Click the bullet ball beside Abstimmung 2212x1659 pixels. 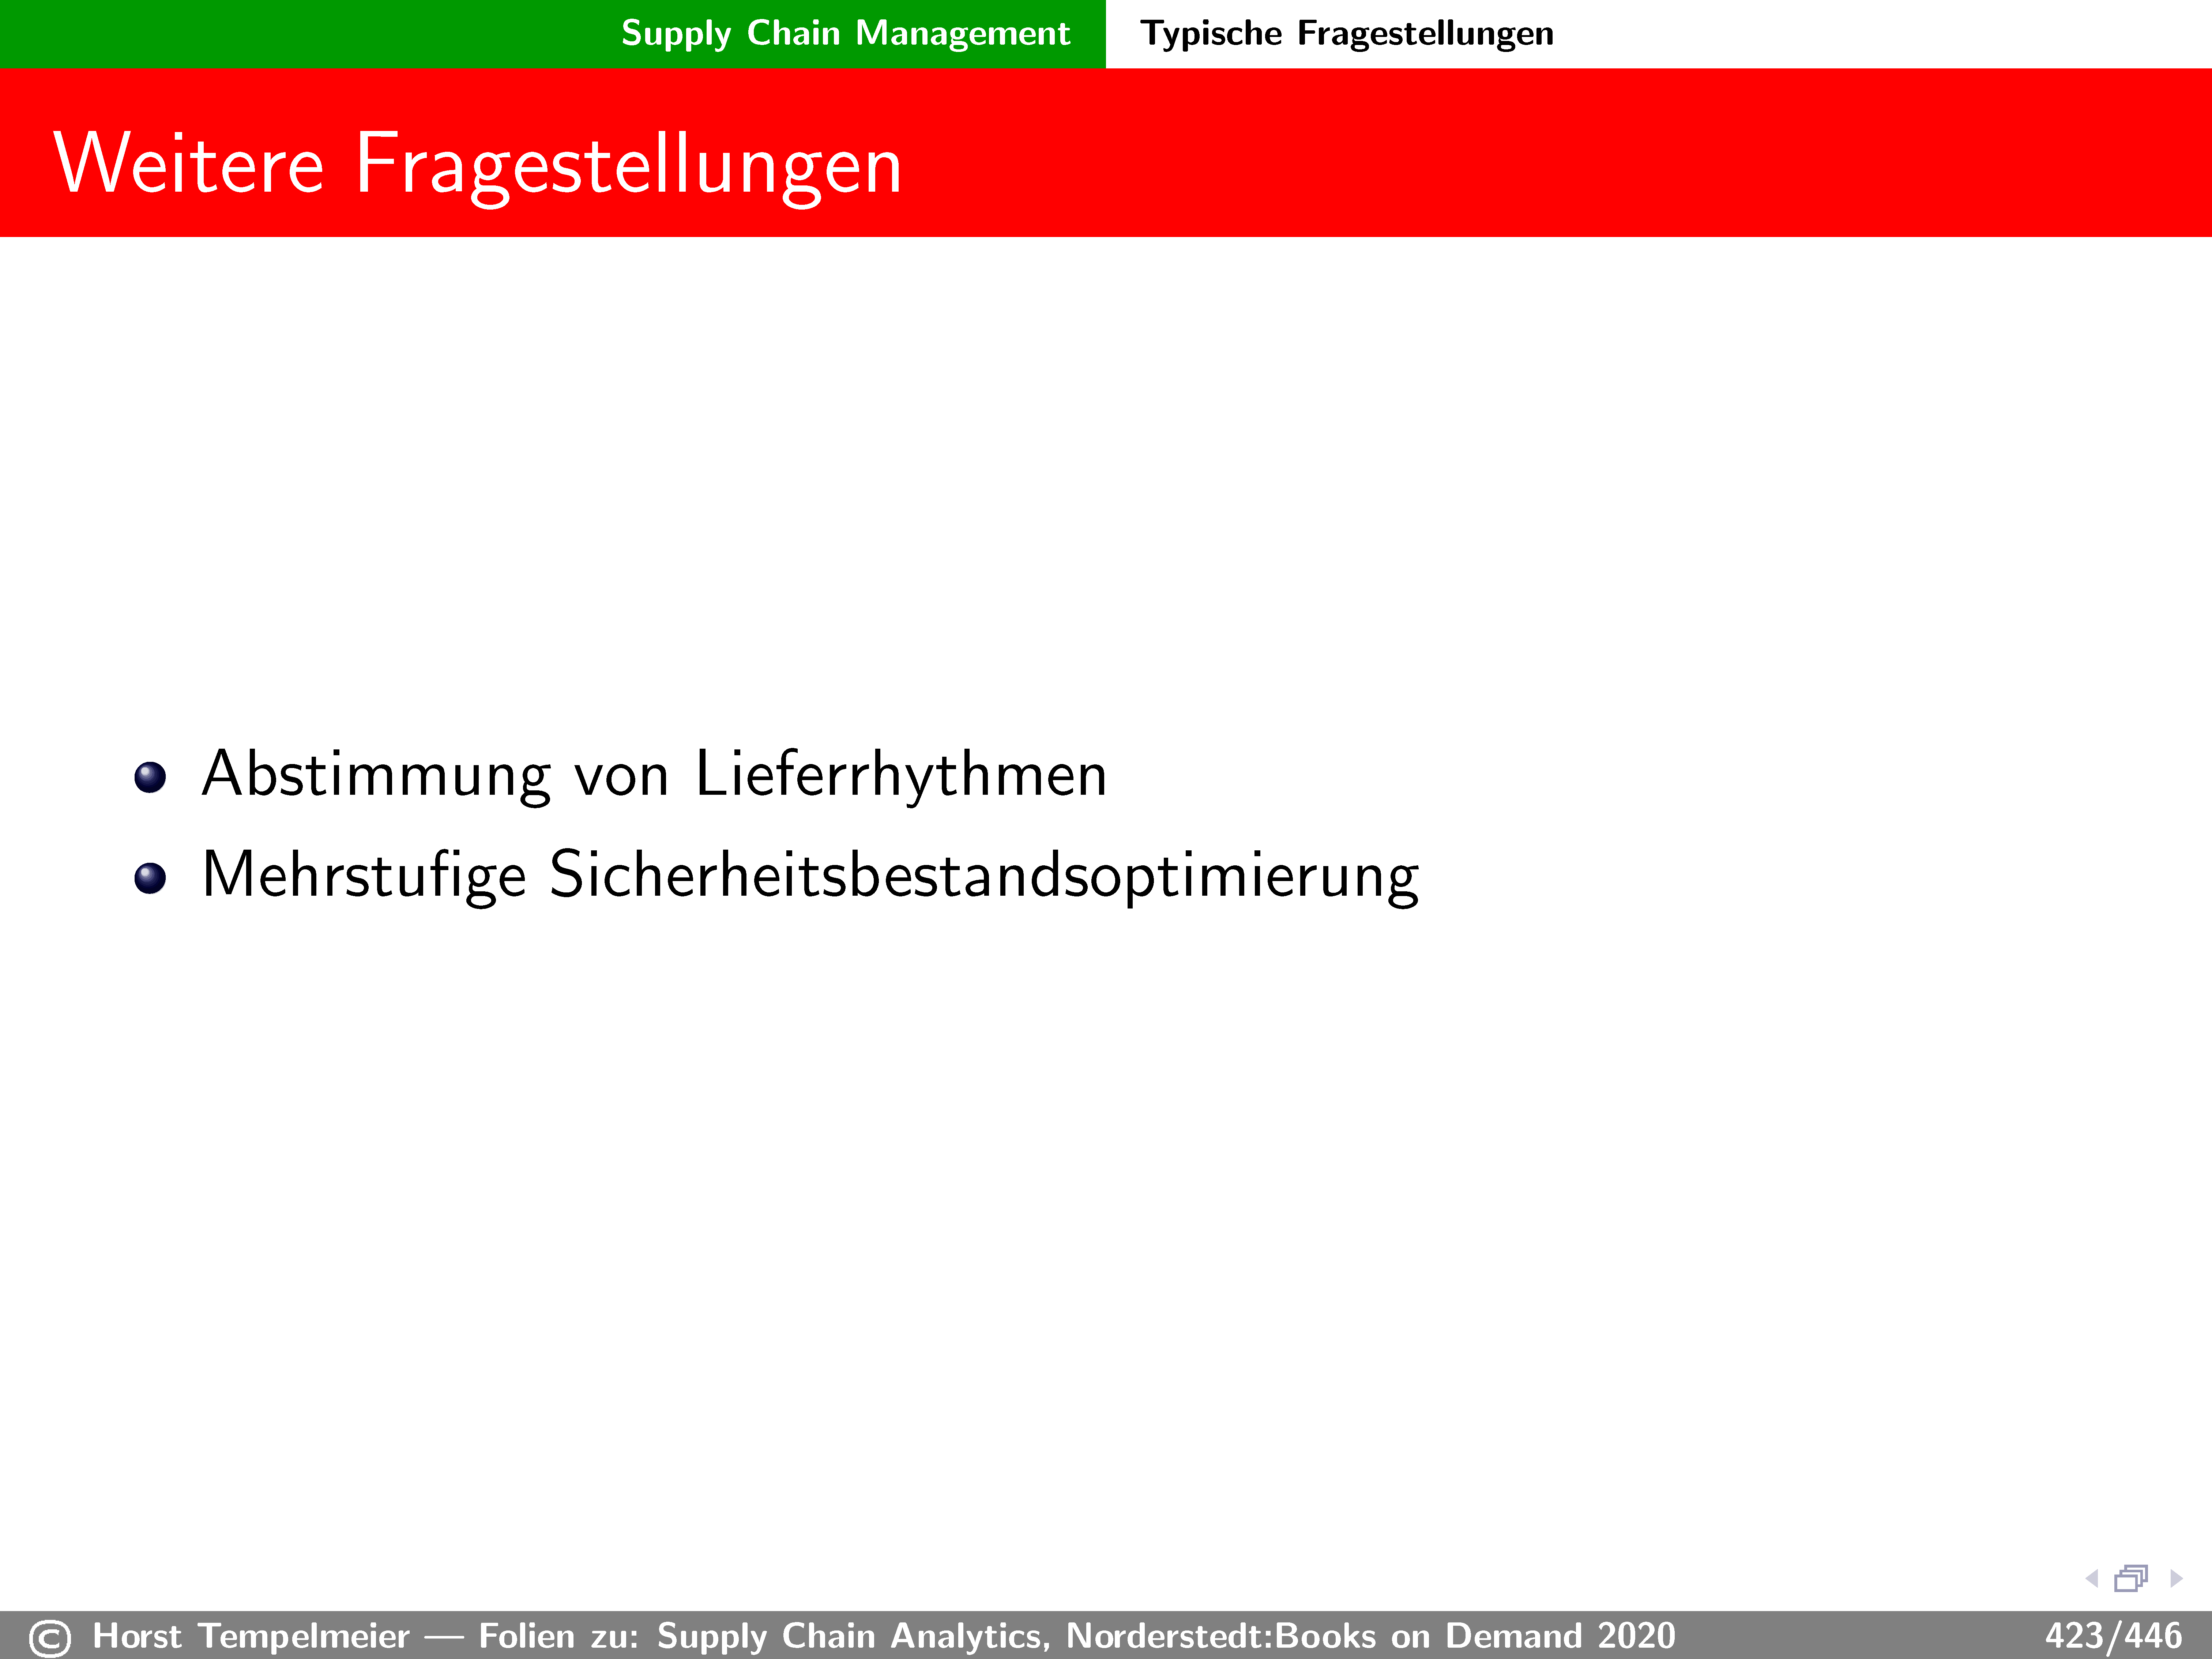(150, 777)
